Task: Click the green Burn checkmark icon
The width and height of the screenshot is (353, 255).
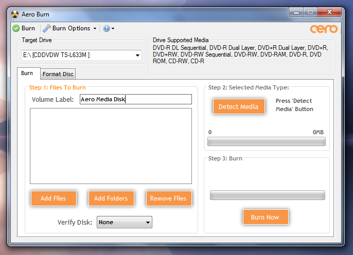Action: 16,28
